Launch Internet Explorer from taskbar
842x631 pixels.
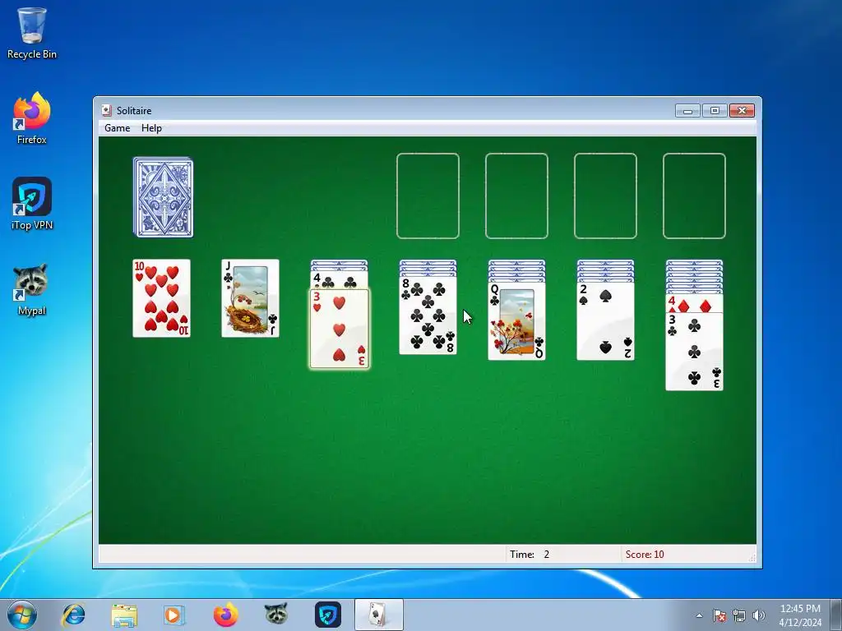click(x=73, y=615)
